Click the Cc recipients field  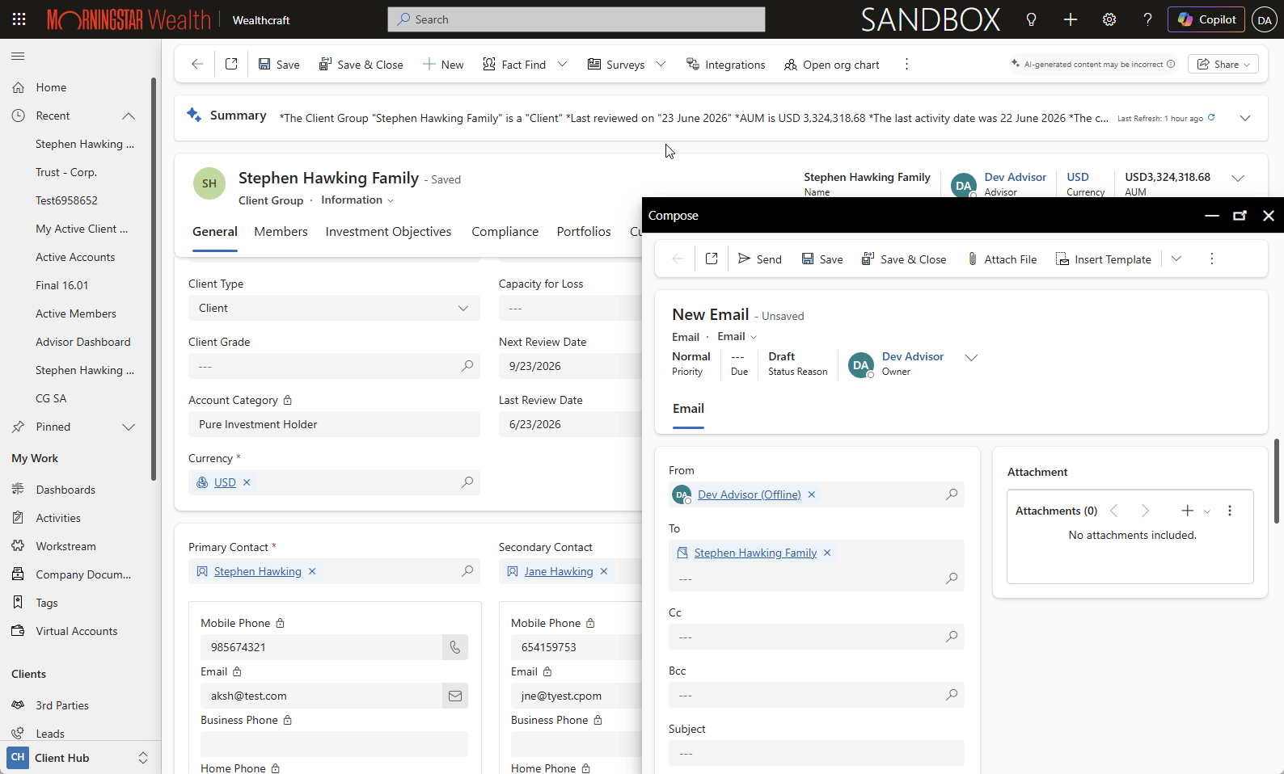point(817,637)
